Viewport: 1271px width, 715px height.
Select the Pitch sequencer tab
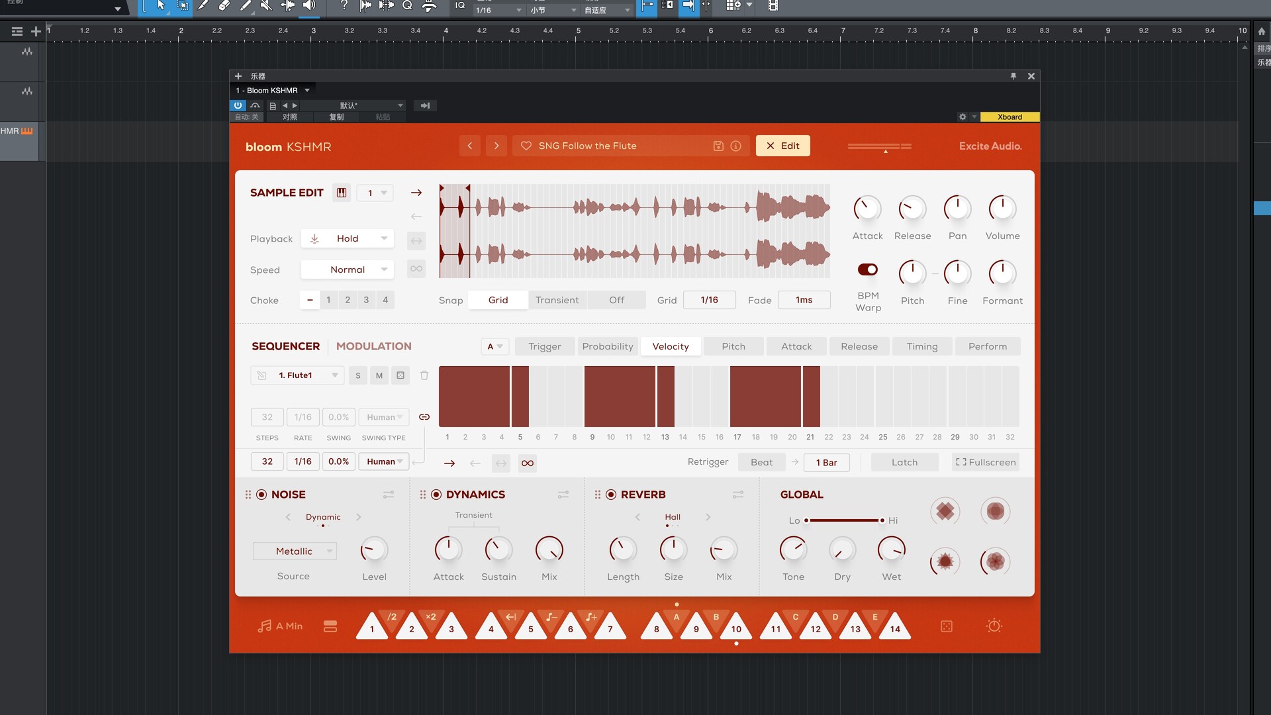(733, 346)
